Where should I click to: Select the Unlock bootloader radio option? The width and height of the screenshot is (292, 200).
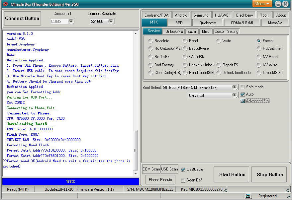219,73
